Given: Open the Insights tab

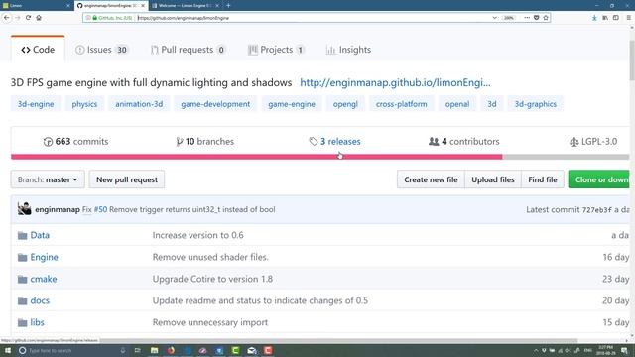Looking at the screenshot, I should point(348,50).
